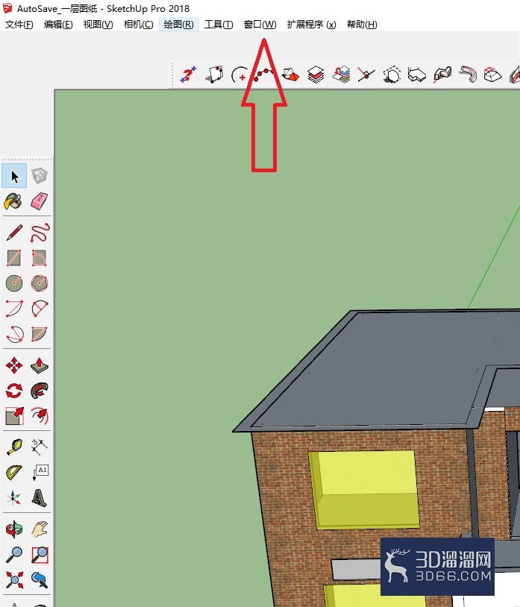Select the arc with red center cross plugin icon
520x607 pixels.
[239, 75]
